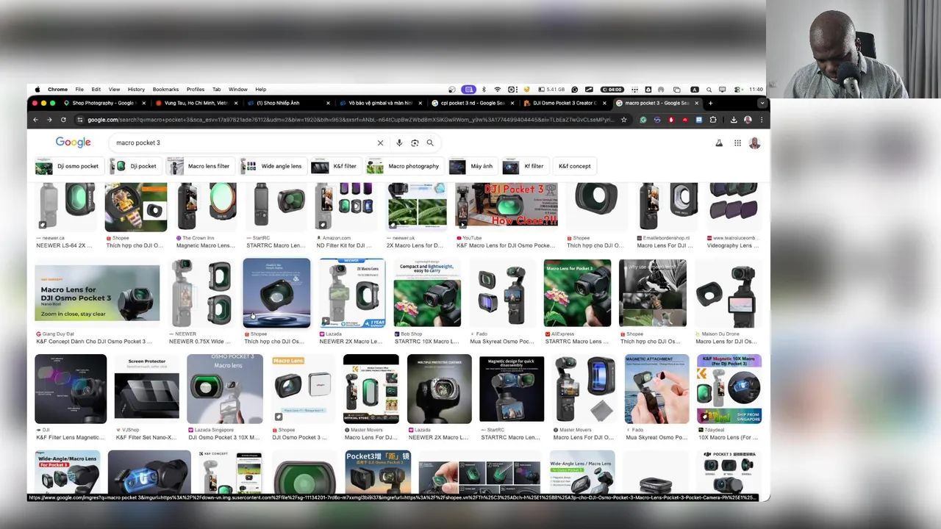
Task: Open the tab search dropdown arrow
Action: click(762, 103)
